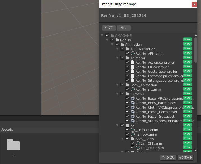
Task: Click the Tail_OFF.anim clip icon
Action: click(138, 148)
